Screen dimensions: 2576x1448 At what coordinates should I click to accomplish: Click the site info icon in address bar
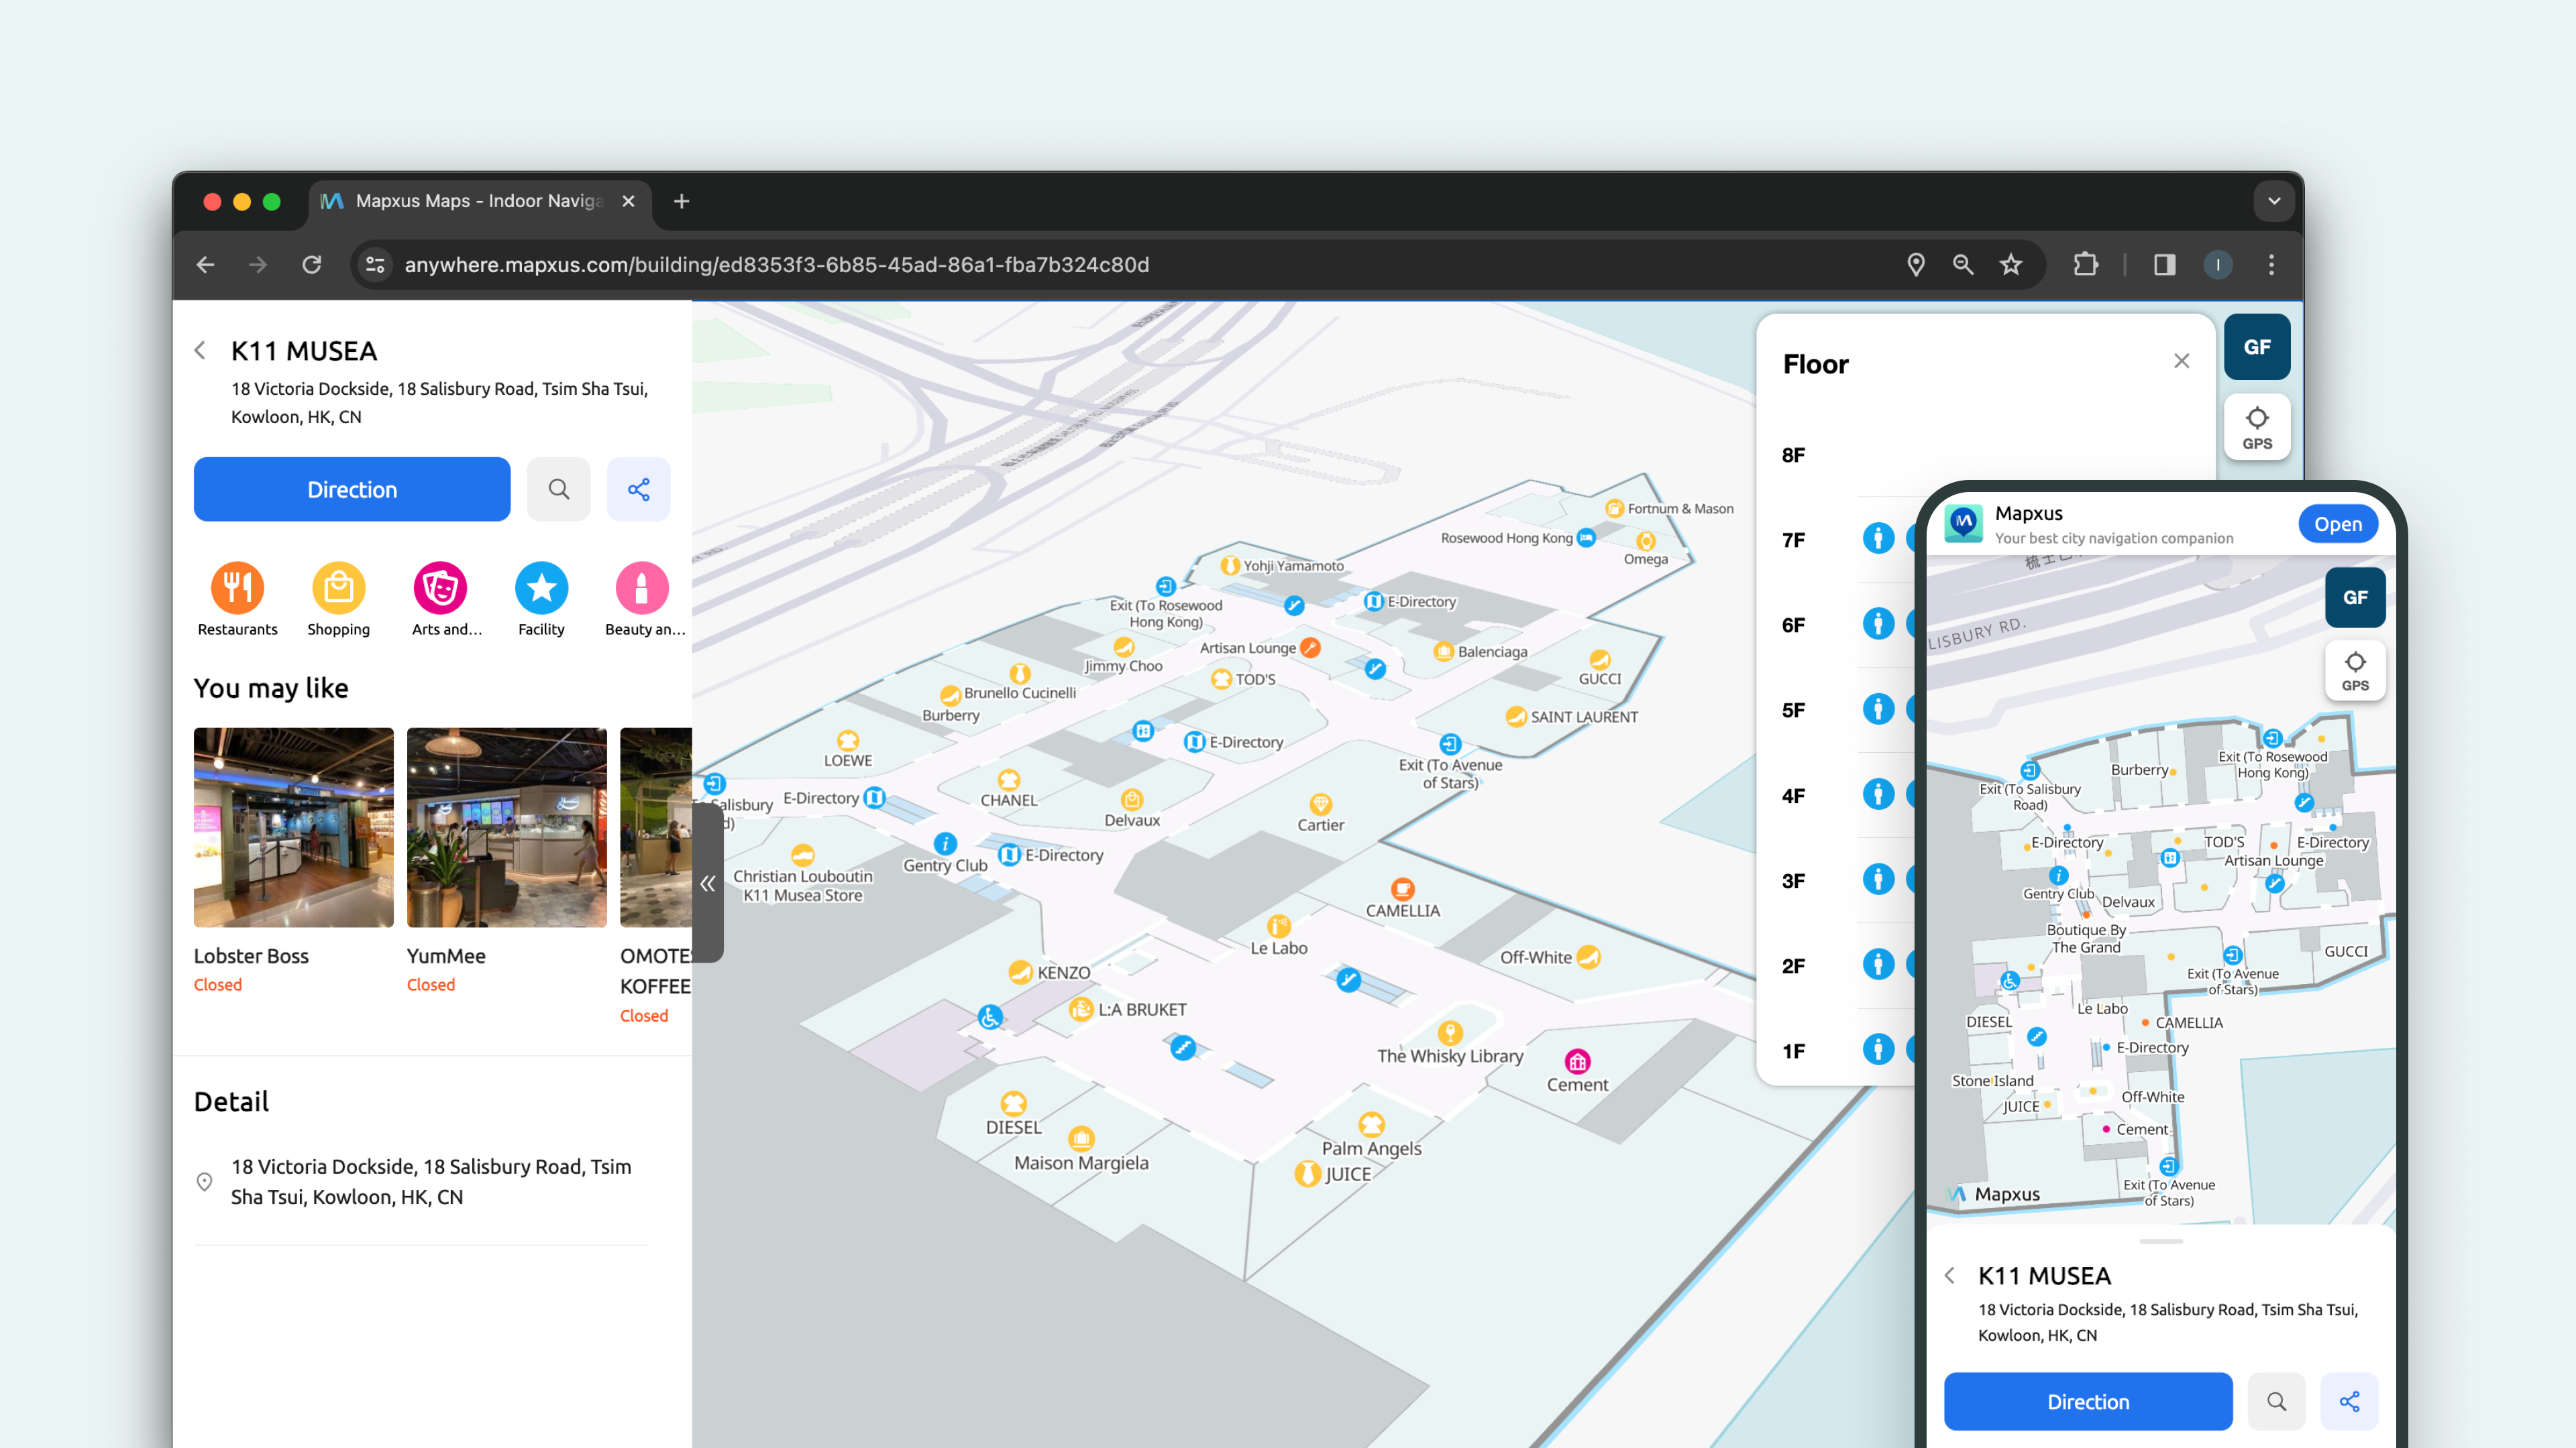(x=375, y=265)
